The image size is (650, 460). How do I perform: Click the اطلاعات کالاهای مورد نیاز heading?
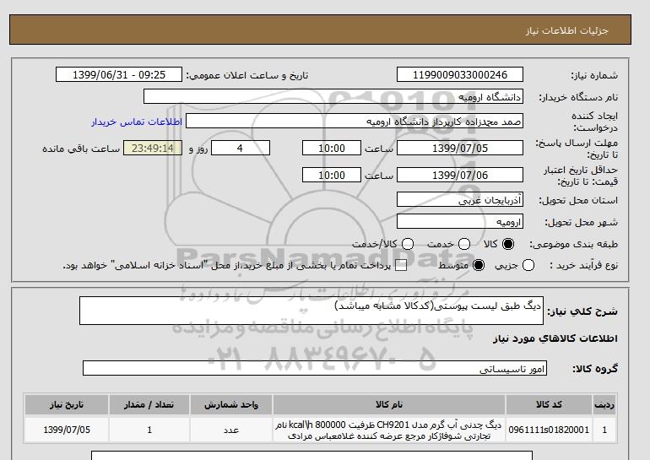(555, 338)
